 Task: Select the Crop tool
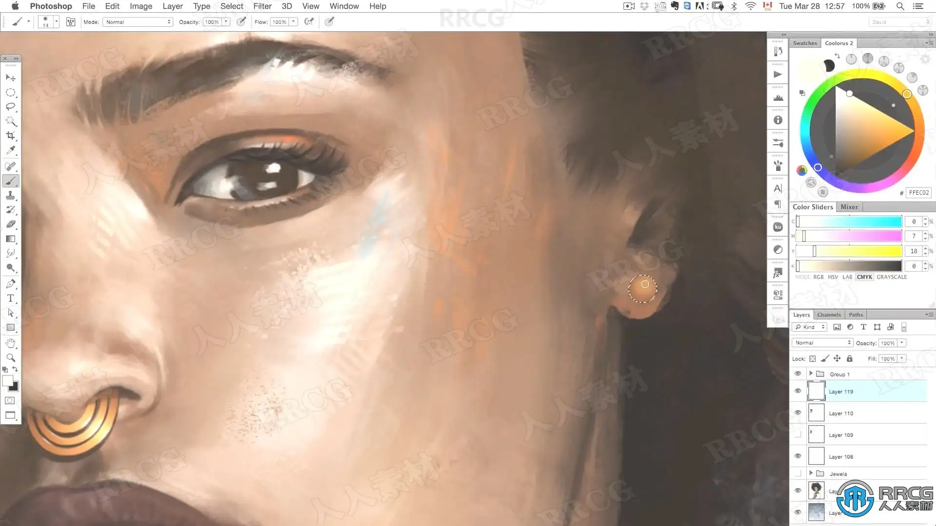pos(10,136)
